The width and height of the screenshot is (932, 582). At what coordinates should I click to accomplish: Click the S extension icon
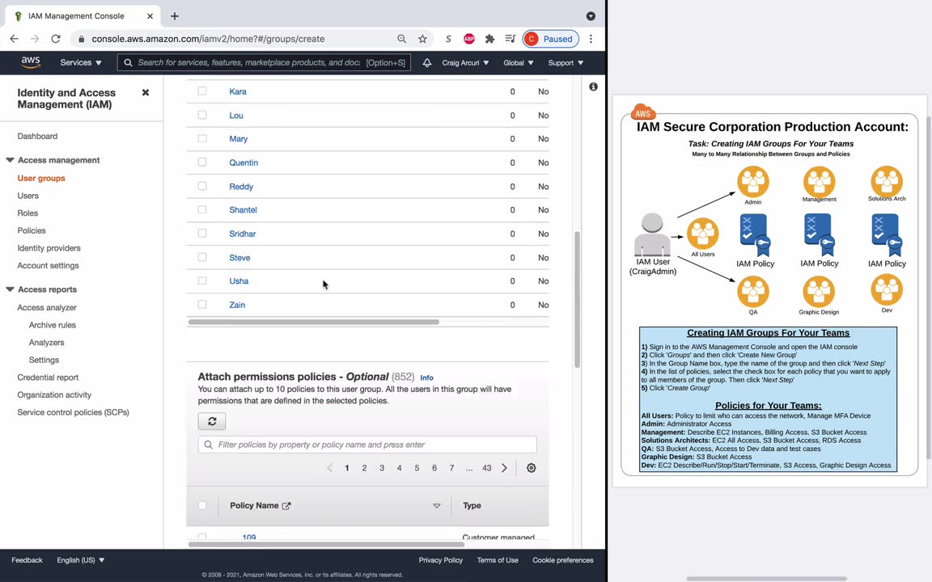448,39
